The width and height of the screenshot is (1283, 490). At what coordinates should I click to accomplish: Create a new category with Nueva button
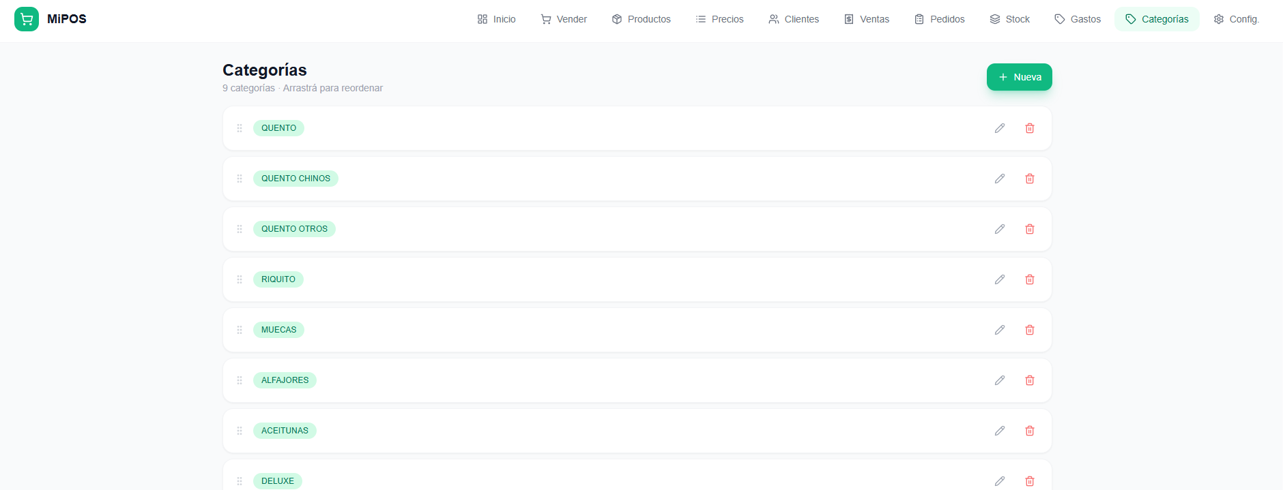click(1019, 77)
